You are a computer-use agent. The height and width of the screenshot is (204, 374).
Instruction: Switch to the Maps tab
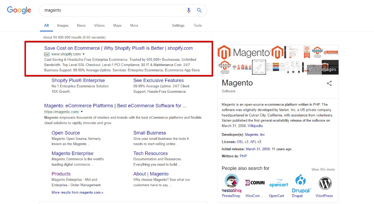click(118, 26)
